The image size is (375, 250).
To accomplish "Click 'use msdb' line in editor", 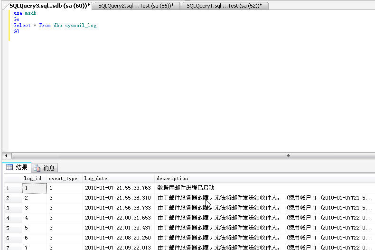I will [25, 13].
